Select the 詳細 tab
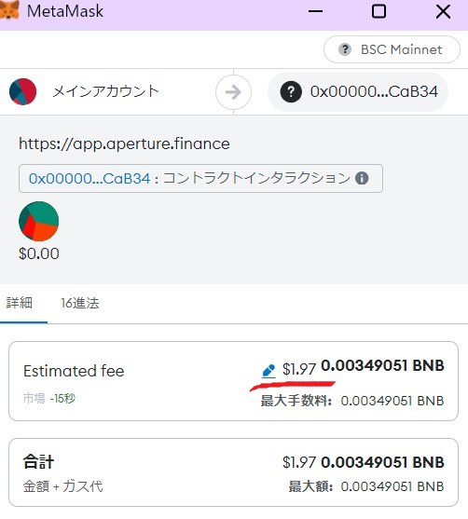 20,303
